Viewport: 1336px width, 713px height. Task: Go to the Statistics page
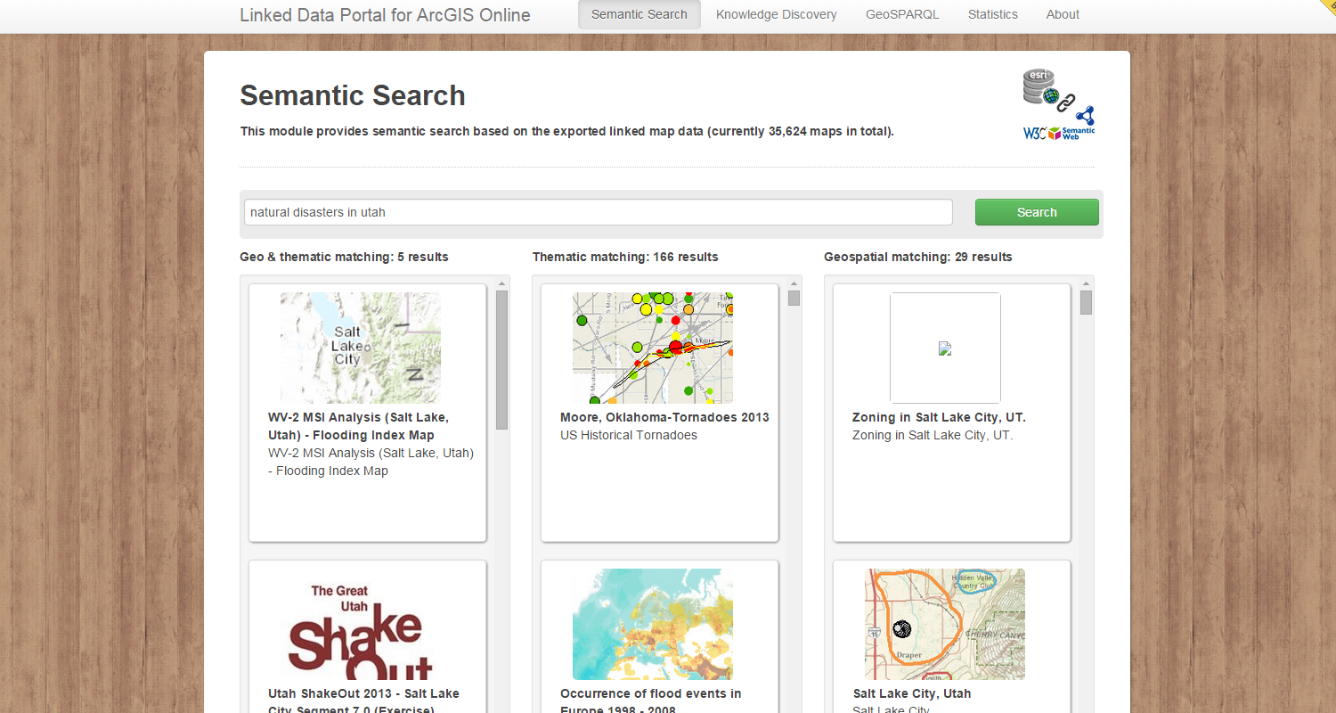[992, 14]
